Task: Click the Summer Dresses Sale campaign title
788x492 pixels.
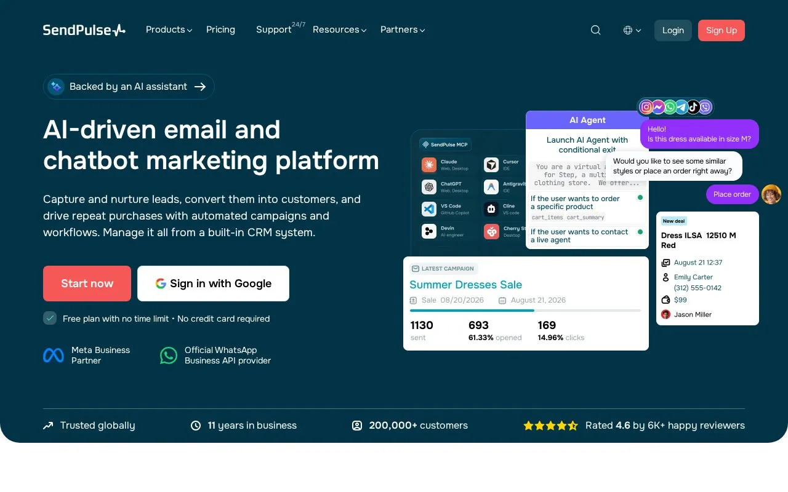Action: pos(465,285)
